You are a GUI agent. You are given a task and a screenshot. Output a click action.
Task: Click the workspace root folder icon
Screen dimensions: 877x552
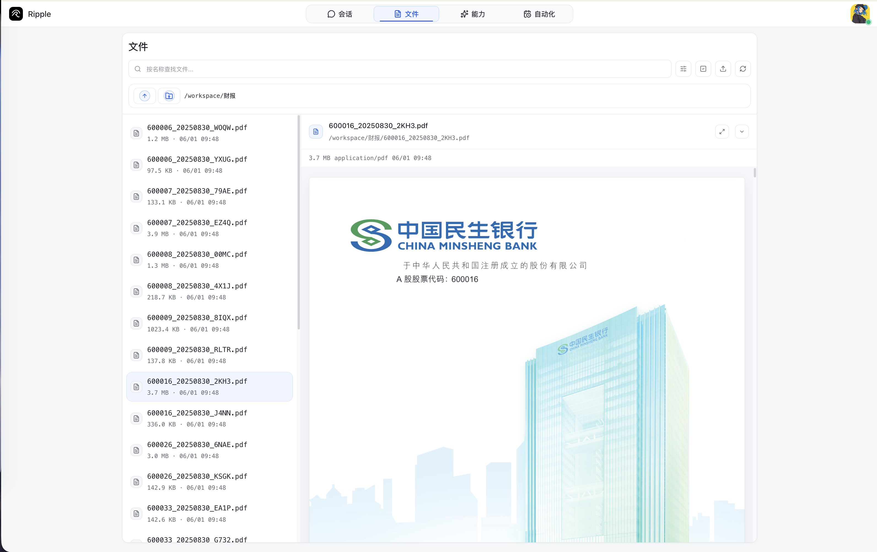(x=169, y=96)
